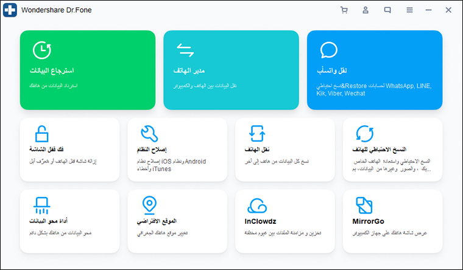
Task: Click the Dr.Fone logo icon
Action: click(x=10, y=10)
